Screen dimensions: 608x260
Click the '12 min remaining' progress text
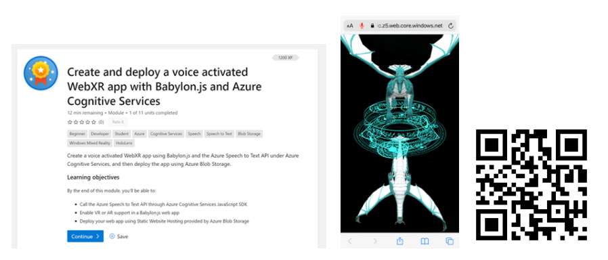click(x=85, y=113)
